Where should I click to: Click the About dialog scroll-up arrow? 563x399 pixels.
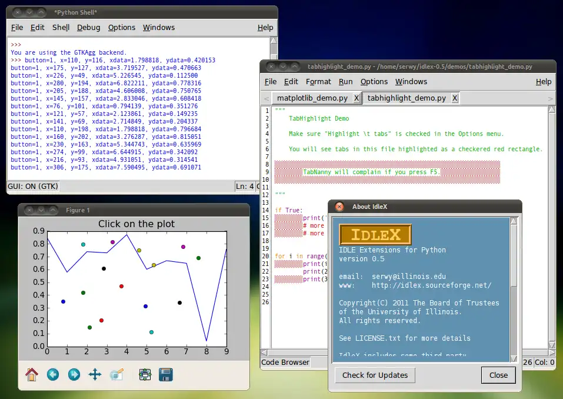[514, 221]
